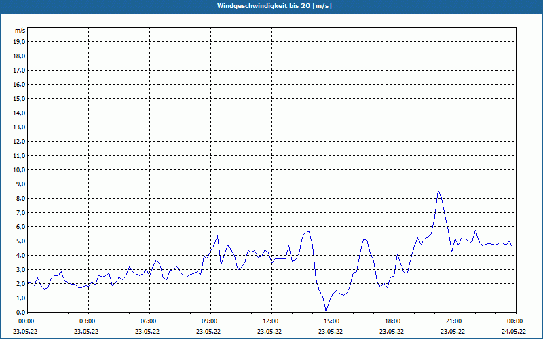
Task: Click the 9,0 y-axis label
Action: pos(21,184)
